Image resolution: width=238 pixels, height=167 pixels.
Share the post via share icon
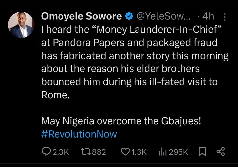pos(220,152)
